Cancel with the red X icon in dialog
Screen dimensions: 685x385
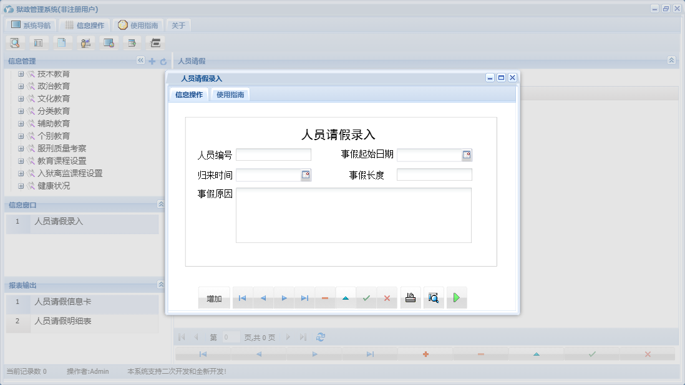[x=386, y=298]
